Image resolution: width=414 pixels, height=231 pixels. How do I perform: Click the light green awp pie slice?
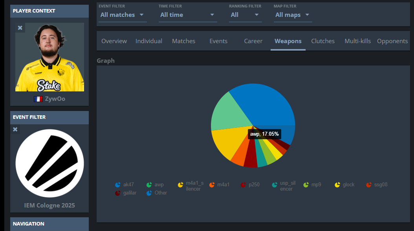230,113
